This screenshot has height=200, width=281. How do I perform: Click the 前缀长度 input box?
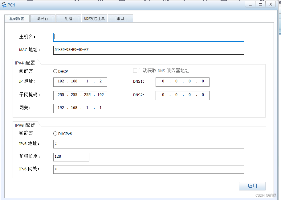71,157
